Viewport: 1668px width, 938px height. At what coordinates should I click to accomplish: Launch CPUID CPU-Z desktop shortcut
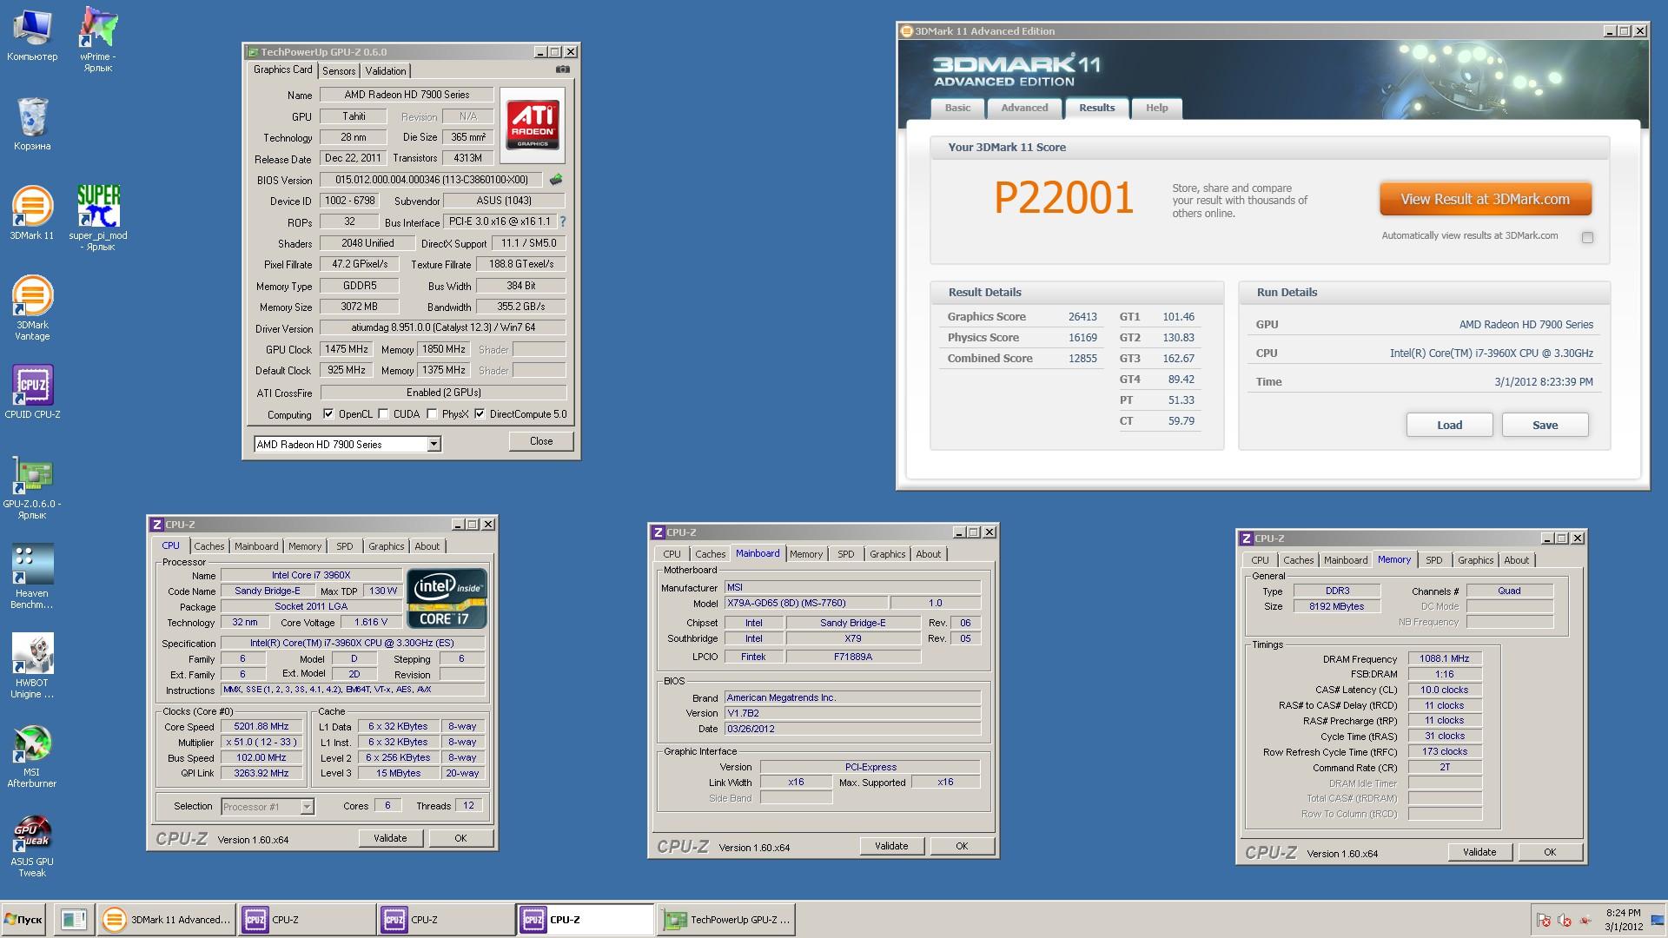(x=32, y=392)
